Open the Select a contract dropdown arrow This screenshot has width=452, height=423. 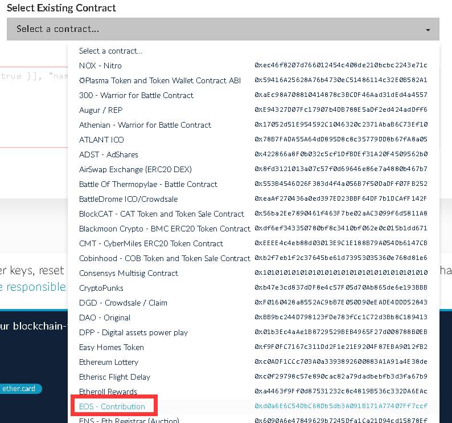coord(428,30)
